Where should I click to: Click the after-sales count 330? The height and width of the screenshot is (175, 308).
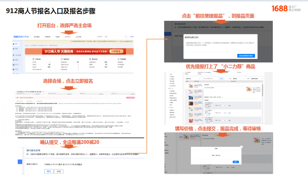pyautogui.click(x=106, y=62)
